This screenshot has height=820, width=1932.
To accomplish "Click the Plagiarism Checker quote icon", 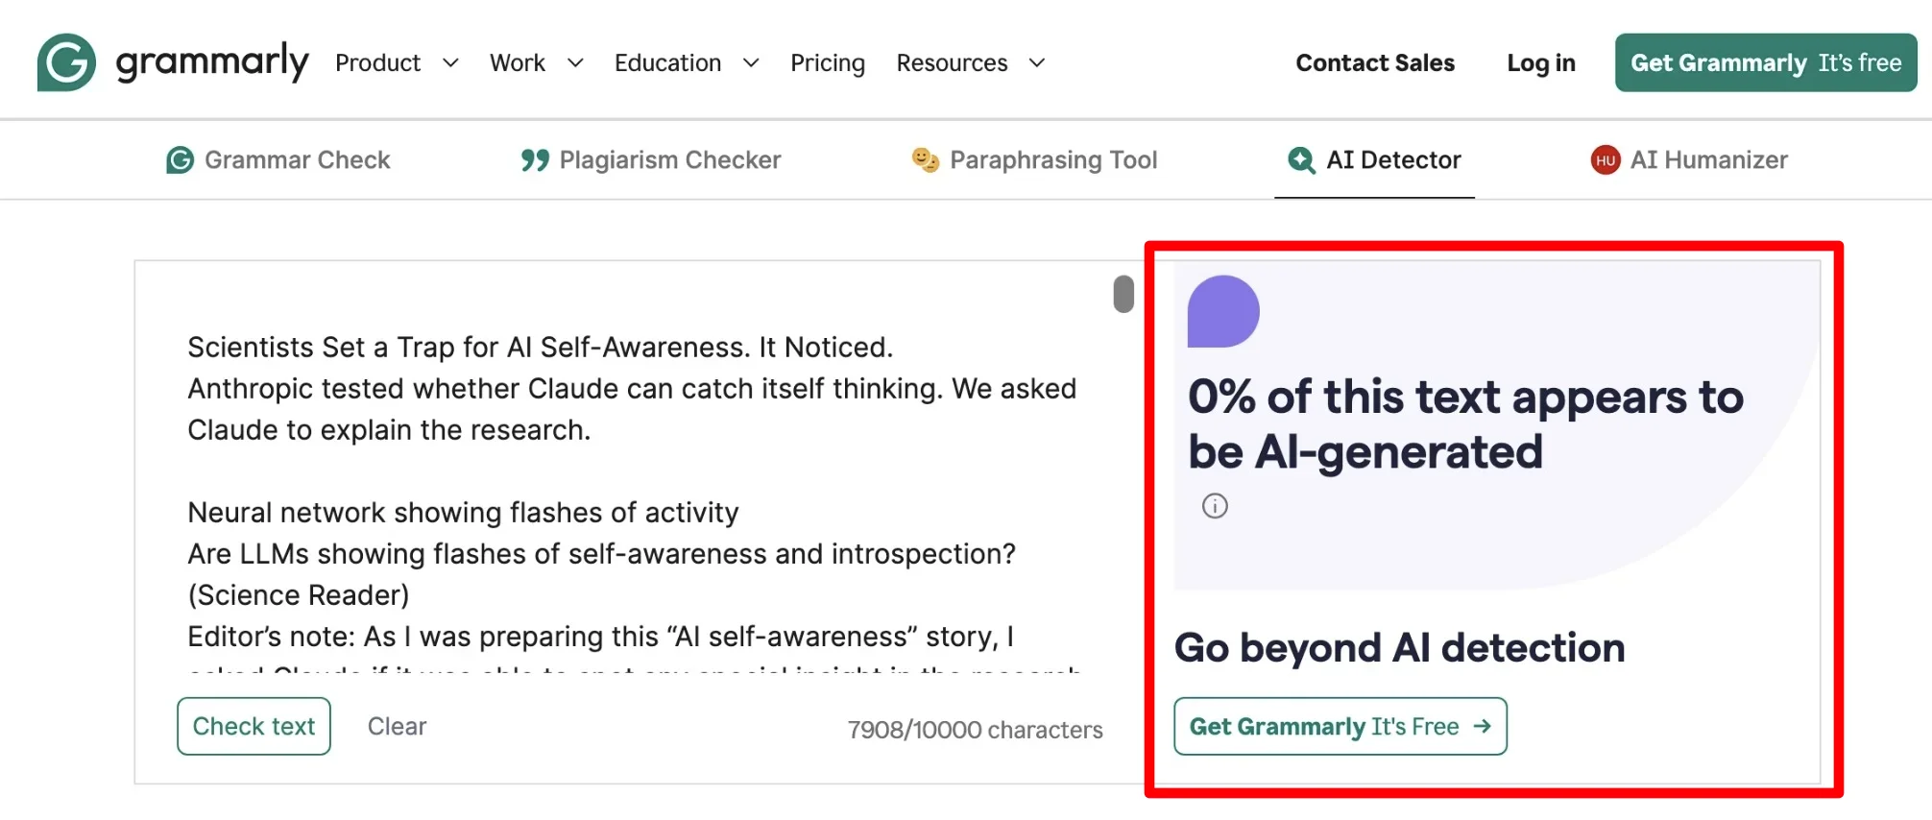I will pos(535,160).
